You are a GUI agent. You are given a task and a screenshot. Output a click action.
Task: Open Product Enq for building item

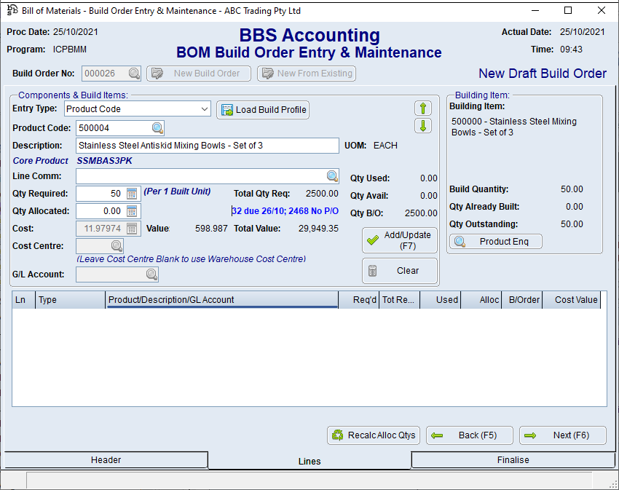[x=496, y=242]
